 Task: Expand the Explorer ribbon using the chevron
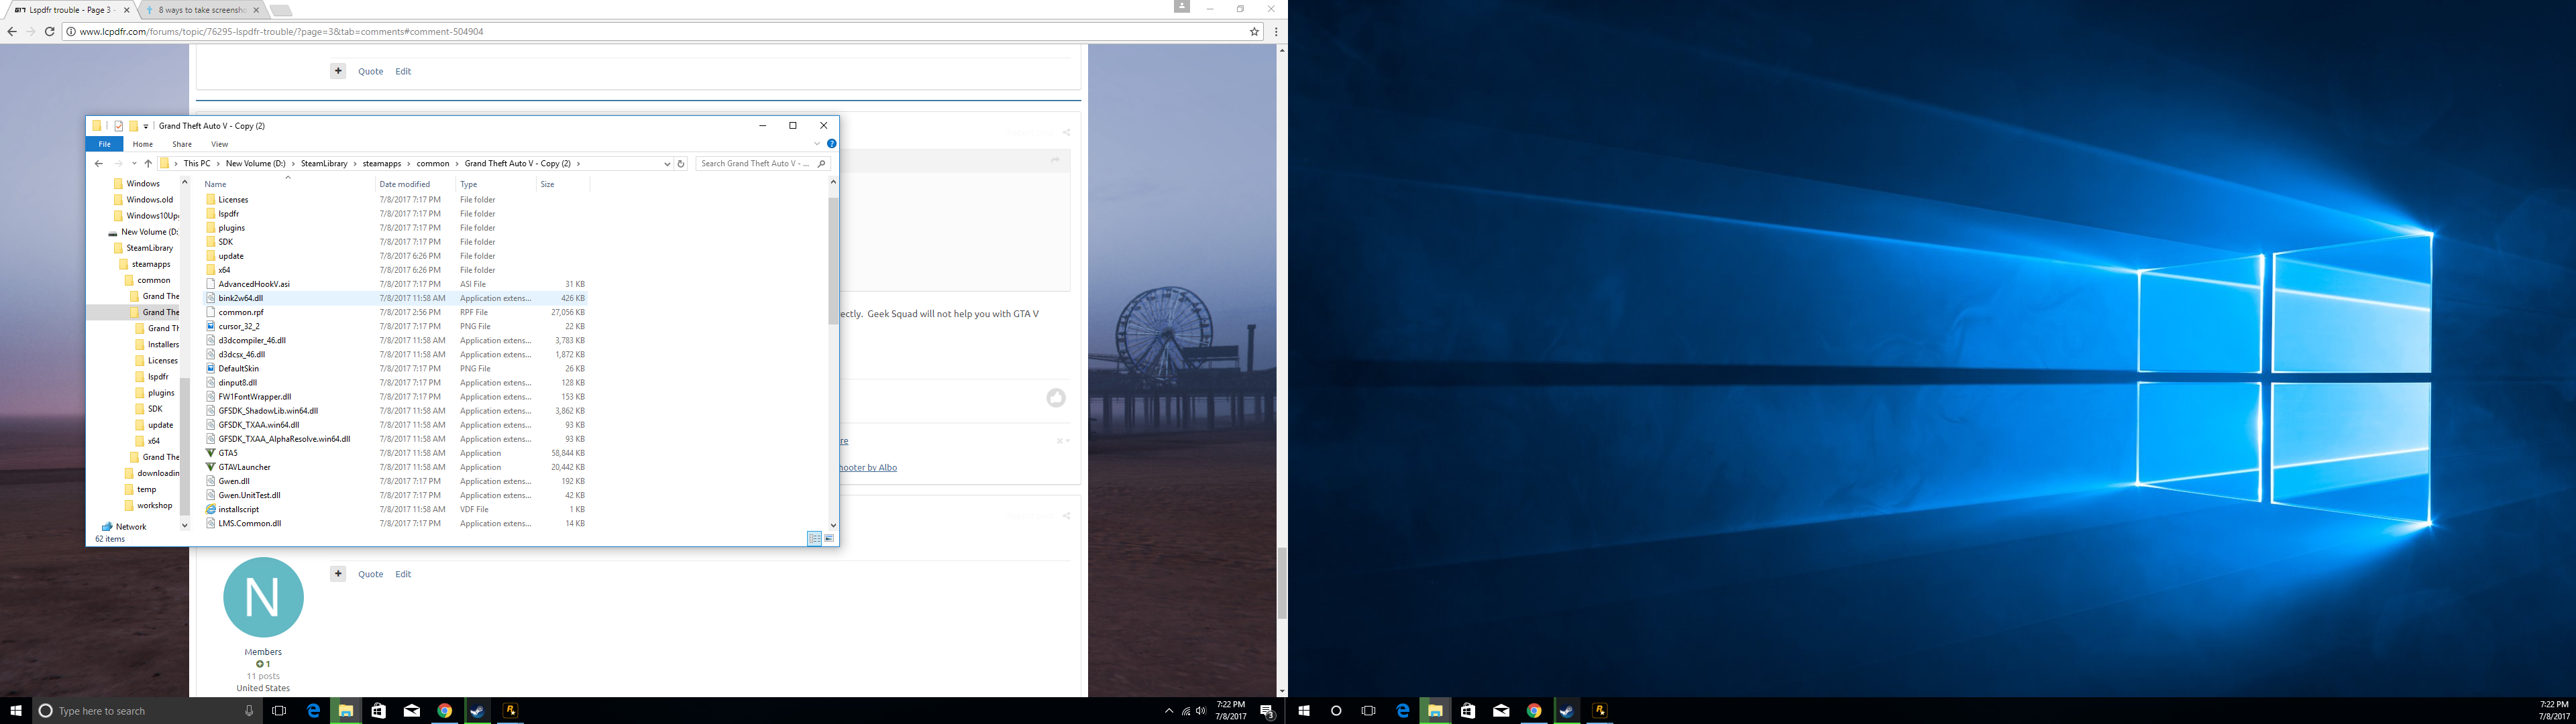point(817,144)
